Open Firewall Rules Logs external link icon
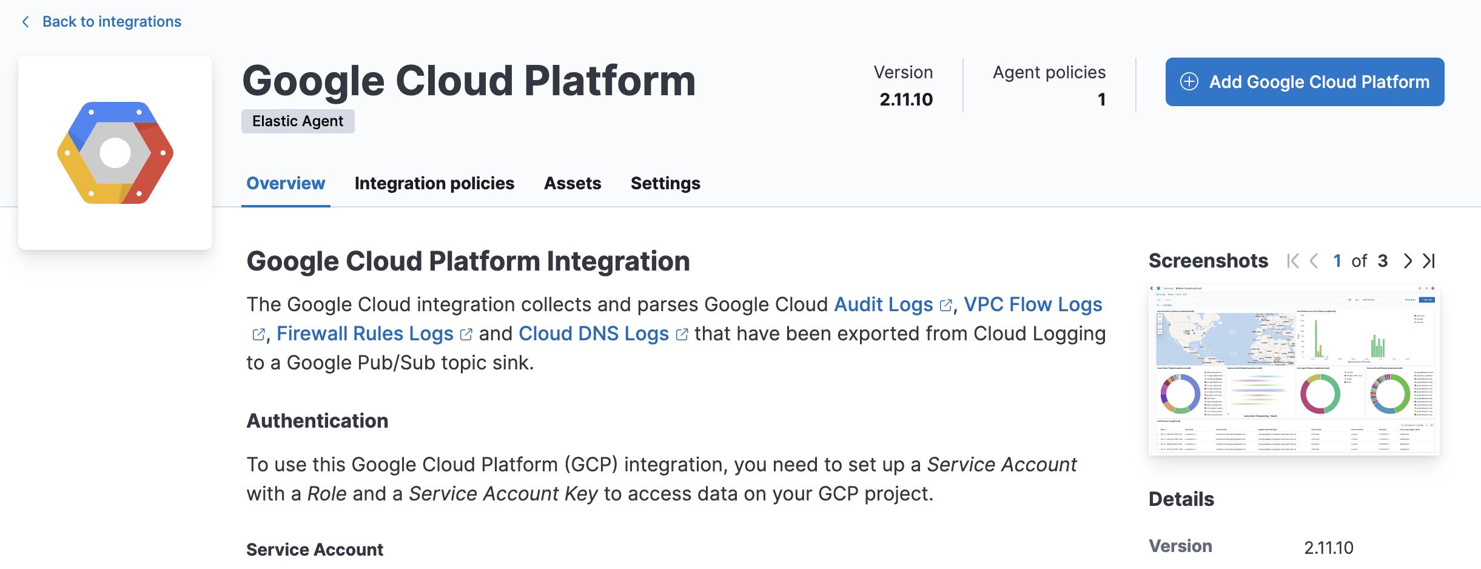1481x569 pixels. [466, 334]
